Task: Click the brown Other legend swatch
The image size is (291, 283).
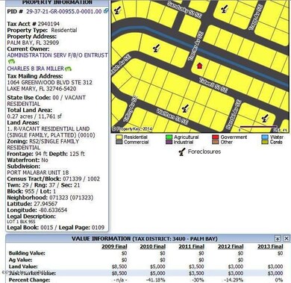Action: (x=216, y=142)
